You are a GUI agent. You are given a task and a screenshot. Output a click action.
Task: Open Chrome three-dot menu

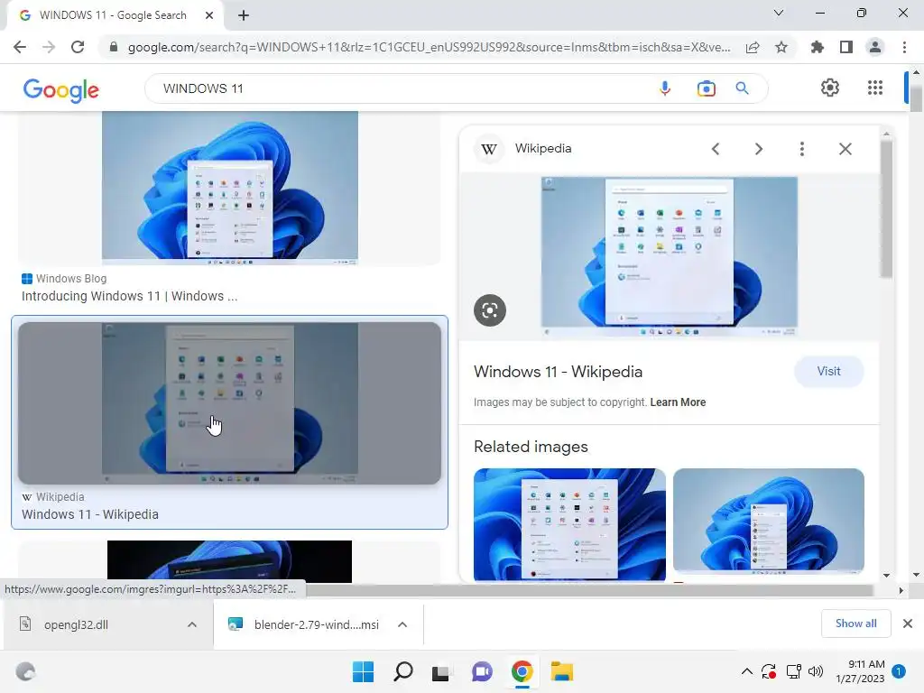[x=904, y=47]
